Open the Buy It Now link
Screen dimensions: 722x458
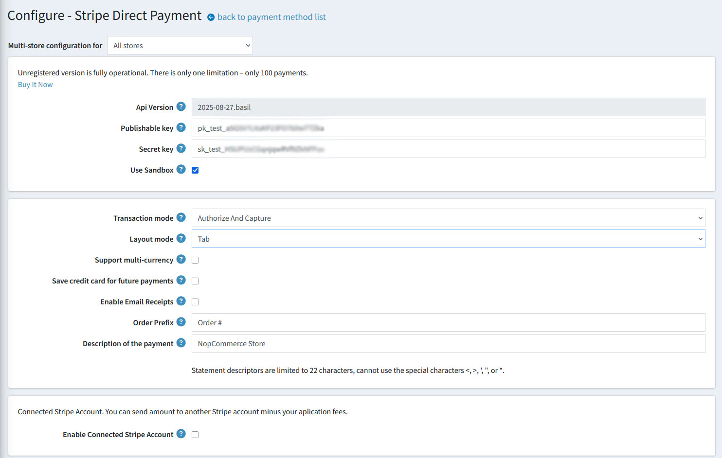coord(35,85)
